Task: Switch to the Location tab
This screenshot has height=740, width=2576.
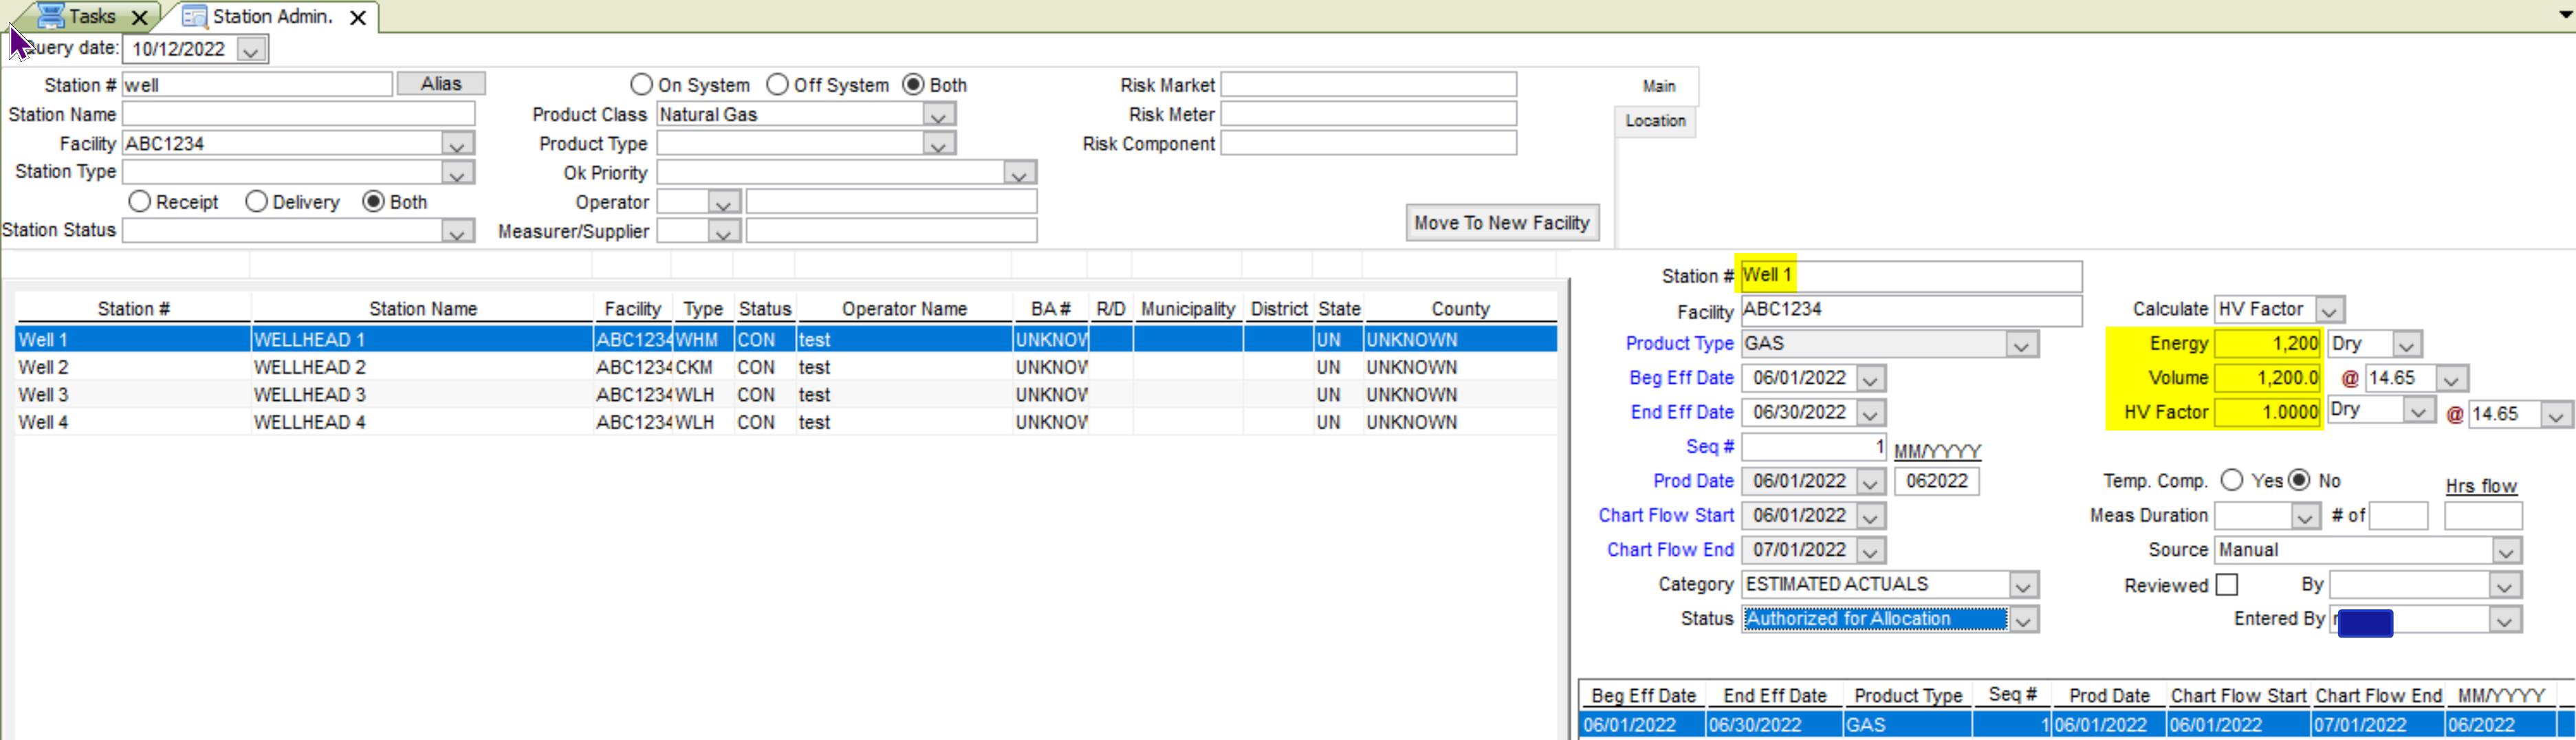Action: [1655, 121]
